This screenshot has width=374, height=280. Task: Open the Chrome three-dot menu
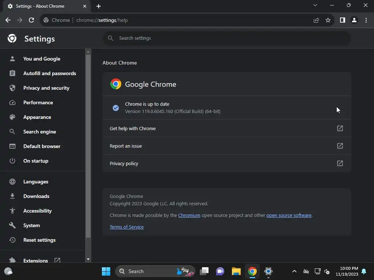pos(366,20)
